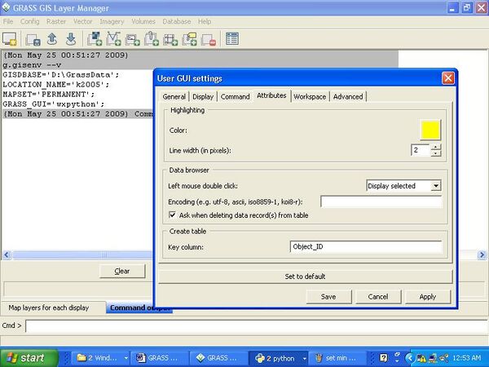Open the Config menu
489x367 pixels.
(30, 21)
